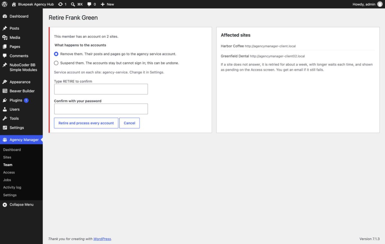Click the Greenfield Dental affected site row
385x244 pixels.
click(298, 56)
